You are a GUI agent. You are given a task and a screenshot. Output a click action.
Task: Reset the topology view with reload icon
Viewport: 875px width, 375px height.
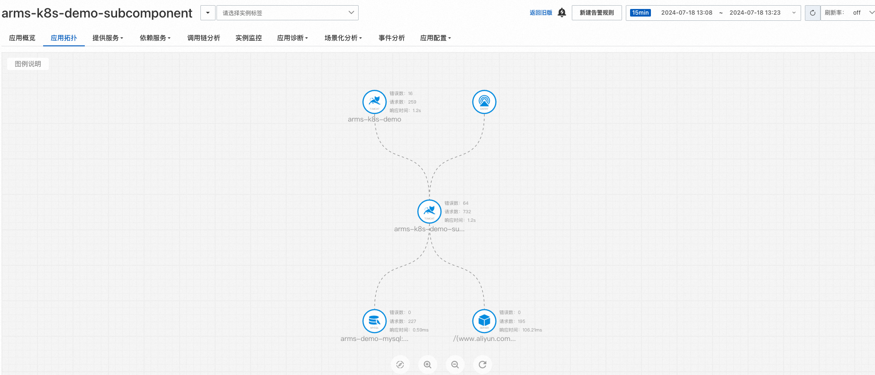[483, 365]
